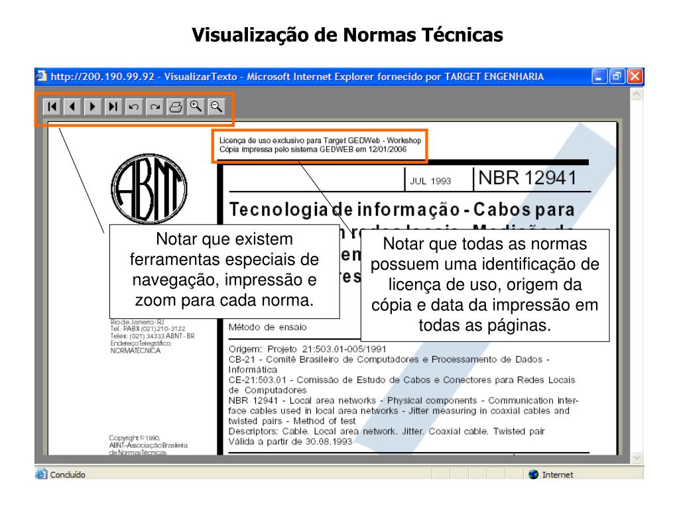Jump to the last page
Image resolution: width=679 pixels, height=509 pixels.
[113, 107]
